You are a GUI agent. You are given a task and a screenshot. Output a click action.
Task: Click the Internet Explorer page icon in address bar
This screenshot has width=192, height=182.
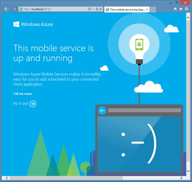pos(21,9)
